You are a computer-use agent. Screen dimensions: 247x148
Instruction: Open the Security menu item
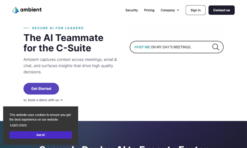pos(132,10)
